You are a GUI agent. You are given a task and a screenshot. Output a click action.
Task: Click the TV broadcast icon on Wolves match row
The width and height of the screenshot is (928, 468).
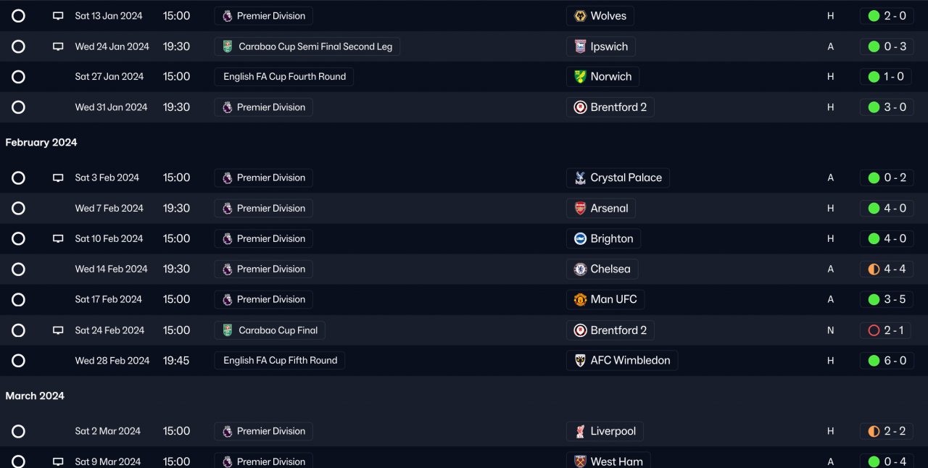coord(58,16)
